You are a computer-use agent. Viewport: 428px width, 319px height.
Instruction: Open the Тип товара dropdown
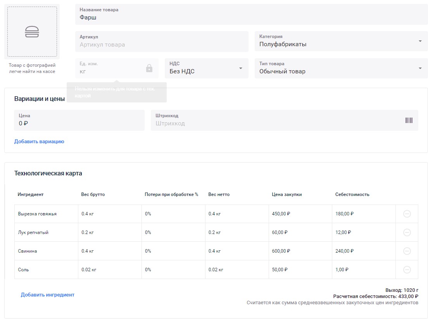coord(341,68)
